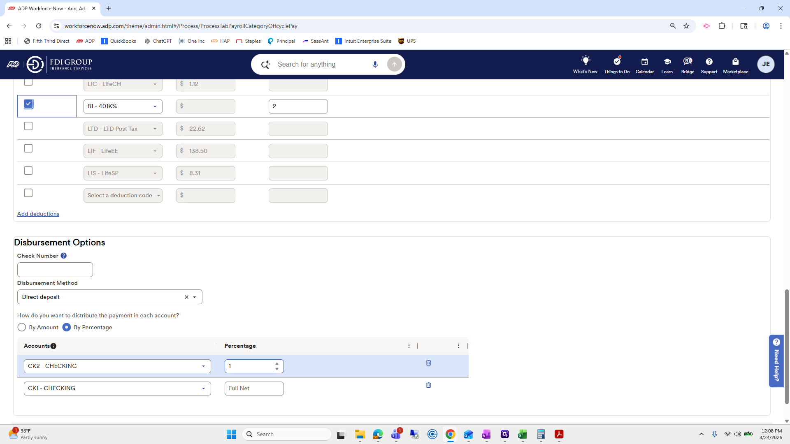Click the Need Help? side button
Screen dimensions: 790x444
coord(776,361)
